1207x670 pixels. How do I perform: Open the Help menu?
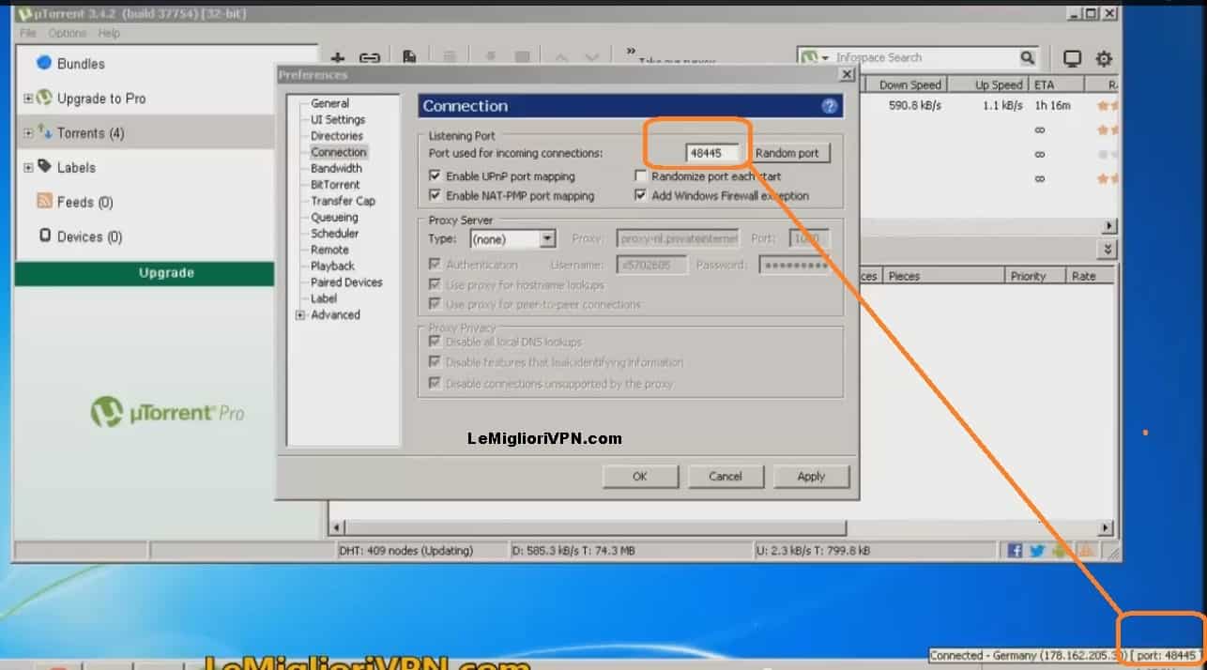pyautogui.click(x=109, y=33)
